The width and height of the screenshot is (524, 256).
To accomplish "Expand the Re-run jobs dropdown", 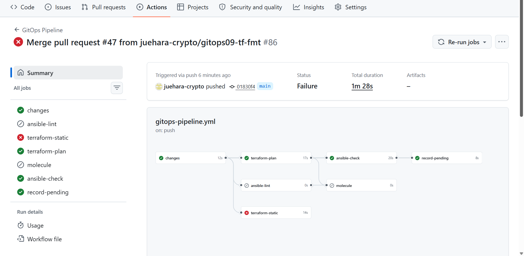I will click(462, 42).
